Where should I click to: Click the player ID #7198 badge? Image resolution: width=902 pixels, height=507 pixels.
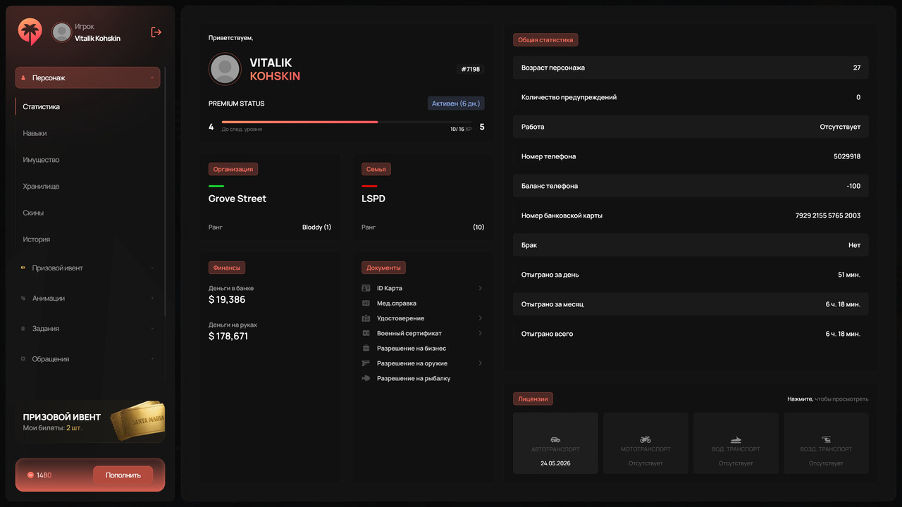point(470,69)
